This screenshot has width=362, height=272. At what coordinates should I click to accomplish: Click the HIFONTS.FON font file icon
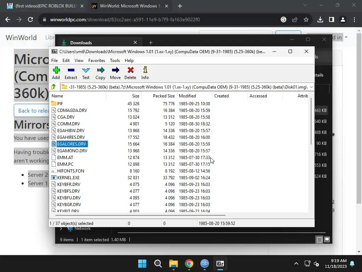(x=54, y=171)
